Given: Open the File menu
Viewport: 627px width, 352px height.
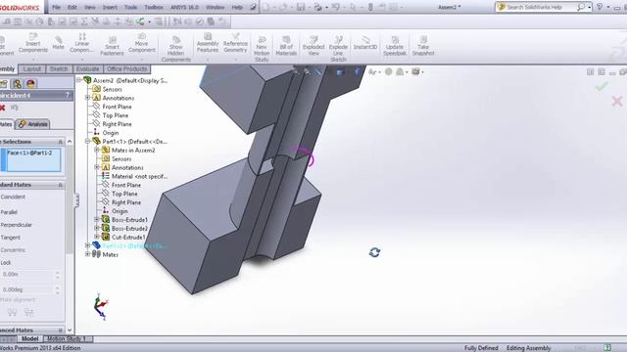Looking at the screenshot, I should tap(57, 7).
